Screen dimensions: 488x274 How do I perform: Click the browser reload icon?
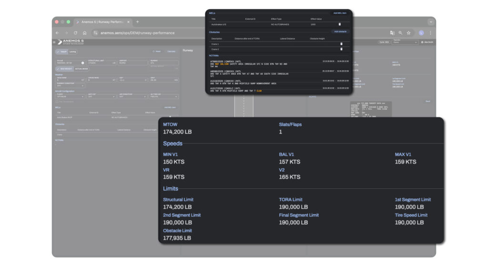tap(75, 33)
